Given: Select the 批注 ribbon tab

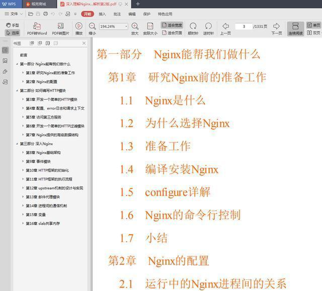Looking at the screenshot, I should [117, 14].
